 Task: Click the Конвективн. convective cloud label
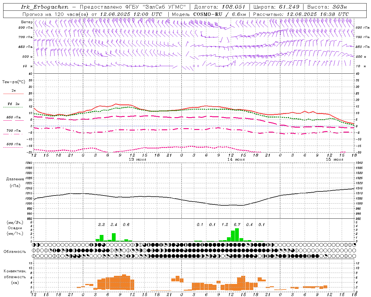coord(15,271)
